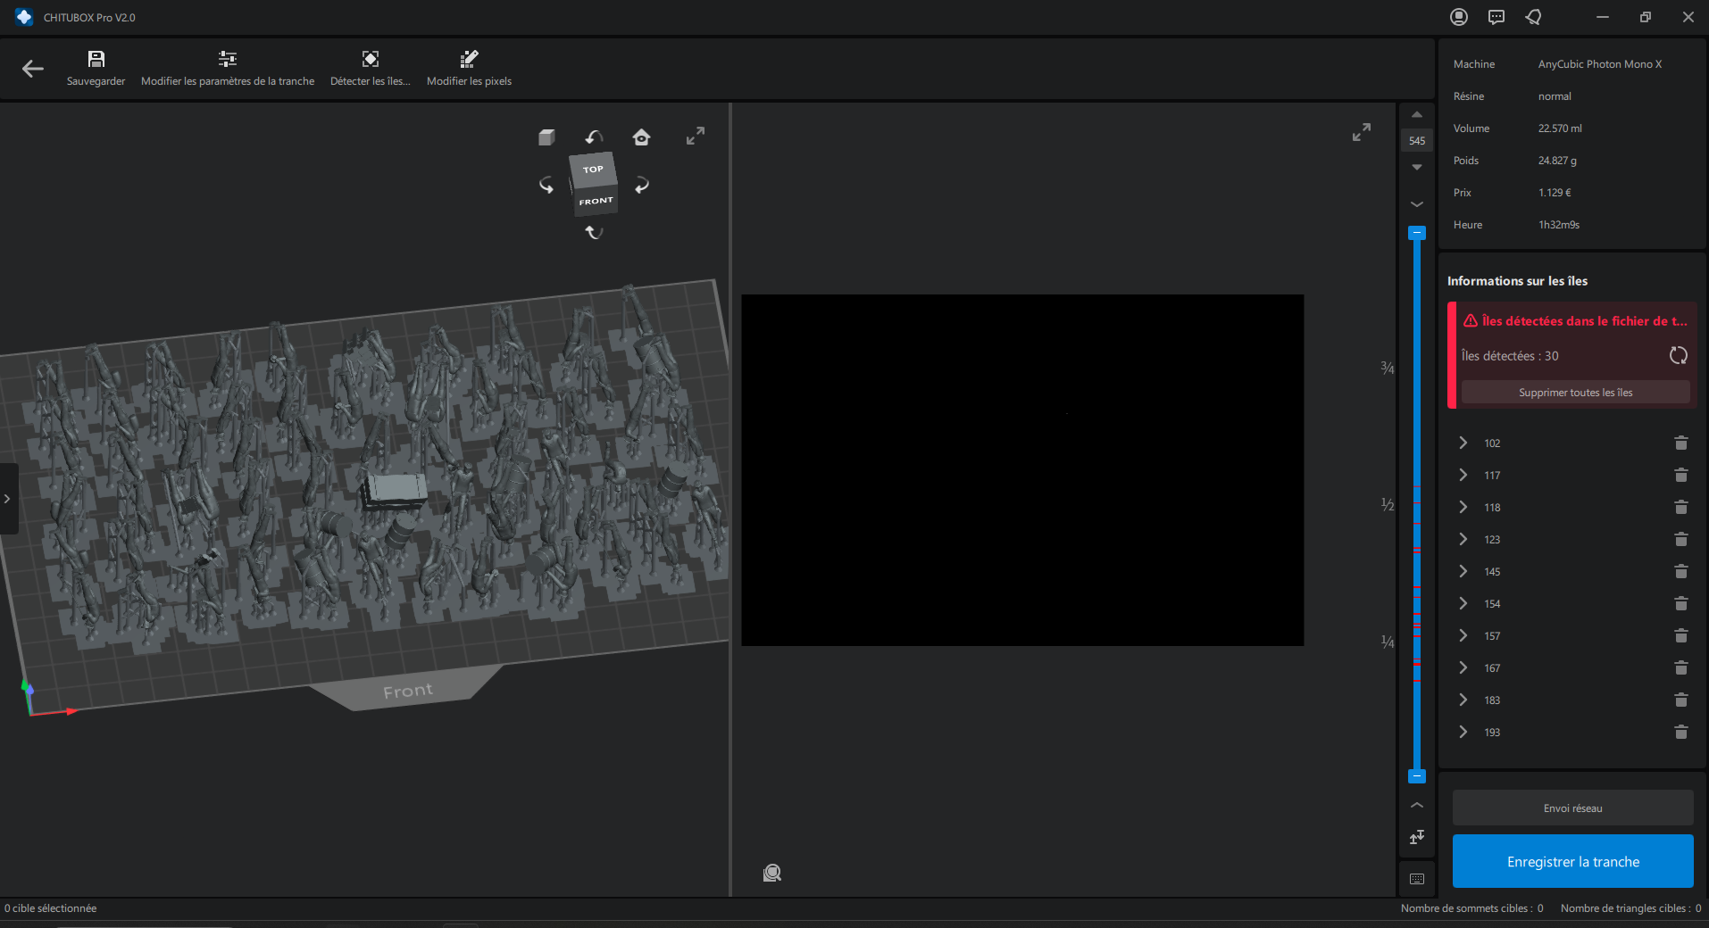This screenshot has height=928, width=1709.
Task: Expand island entry 145
Action: click(1463, 571)
